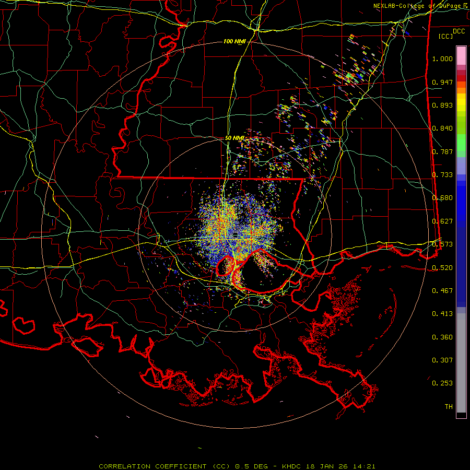The image size is (470, 470).
Task: Click the 0.733 value on the color scale
Action: coord(442,175)
